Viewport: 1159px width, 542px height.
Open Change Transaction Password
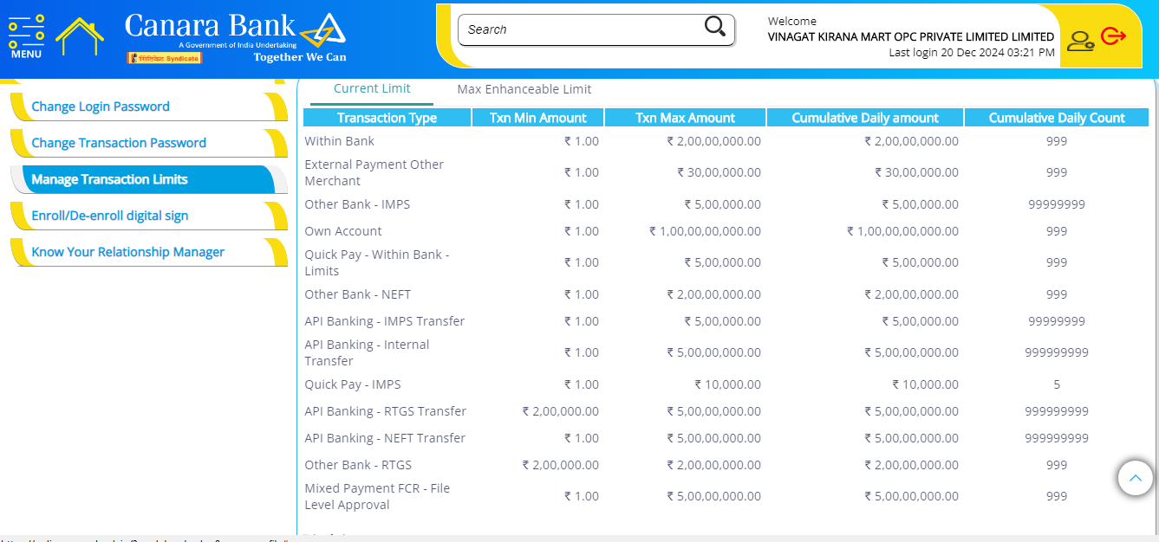point(148,143)
